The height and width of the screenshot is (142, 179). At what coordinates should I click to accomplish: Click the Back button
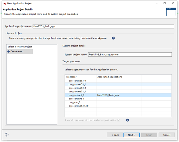[115, 135]
